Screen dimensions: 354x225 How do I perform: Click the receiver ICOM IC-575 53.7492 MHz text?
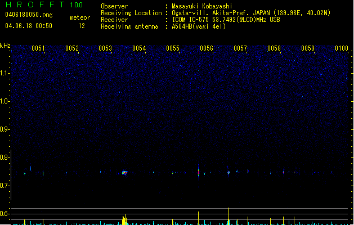(226, 20)
